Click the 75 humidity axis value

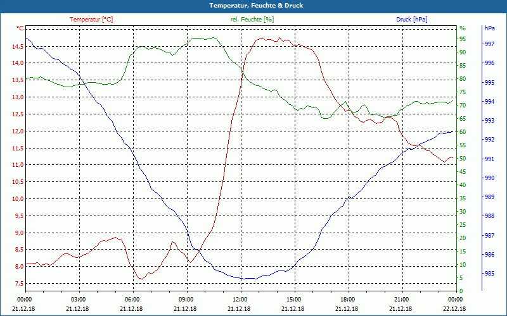[x=463, y=92]
